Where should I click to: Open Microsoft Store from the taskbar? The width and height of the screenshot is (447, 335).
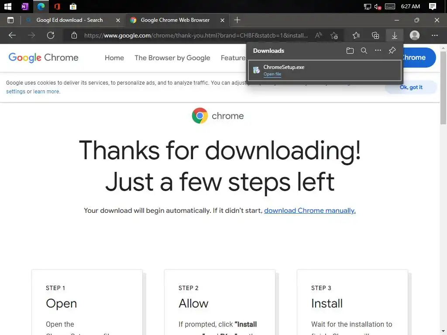click(x=73, y=6)
